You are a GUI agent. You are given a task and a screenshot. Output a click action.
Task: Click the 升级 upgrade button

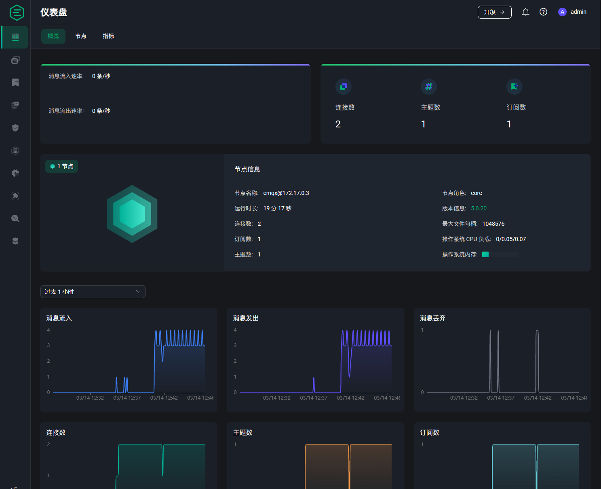click(x=495, y=12)
